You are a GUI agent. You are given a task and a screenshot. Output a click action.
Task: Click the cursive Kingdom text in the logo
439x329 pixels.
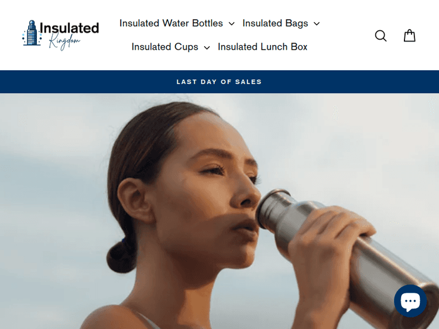tap(64, 42)
